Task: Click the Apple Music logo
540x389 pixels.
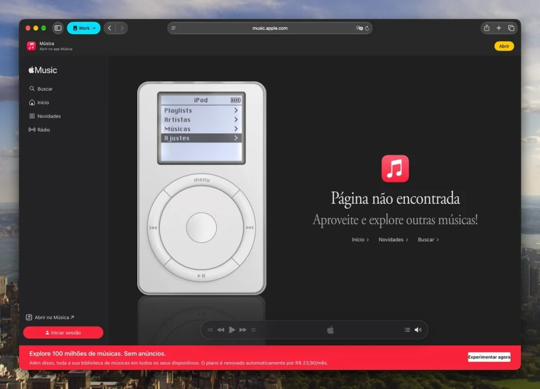Action: (x=43, y=70)
